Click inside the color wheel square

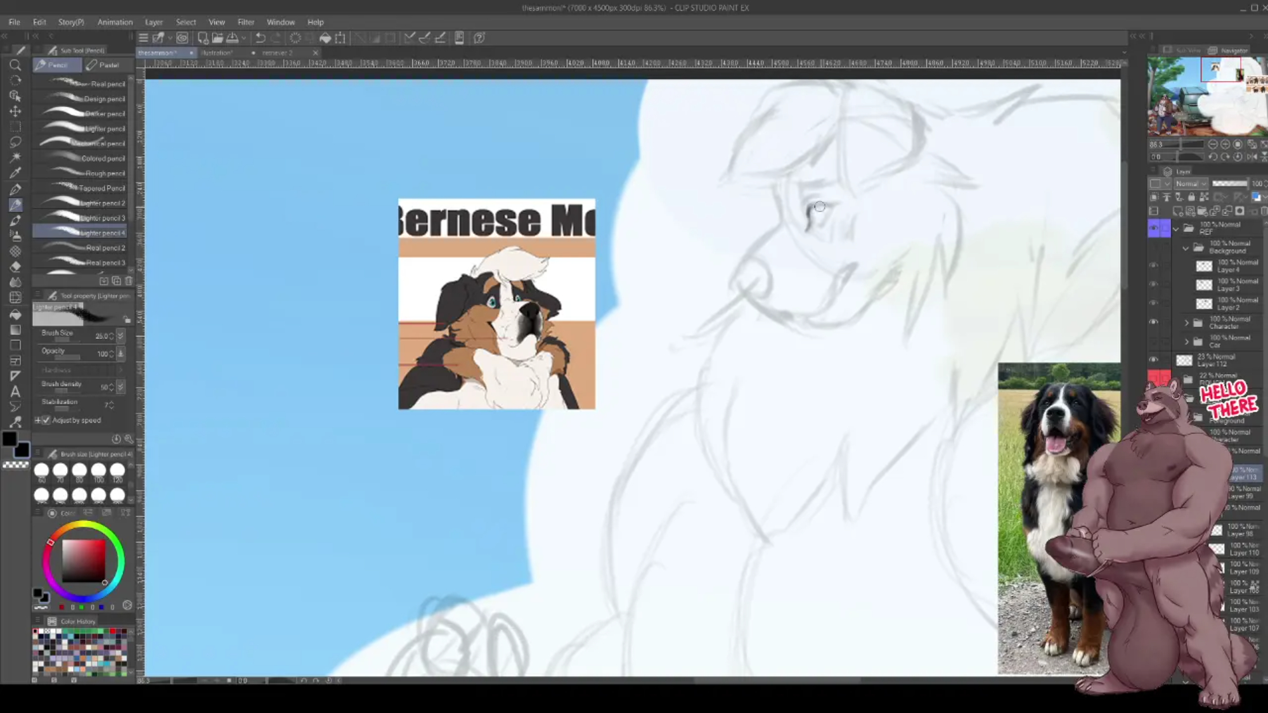[x=83, y=561]
